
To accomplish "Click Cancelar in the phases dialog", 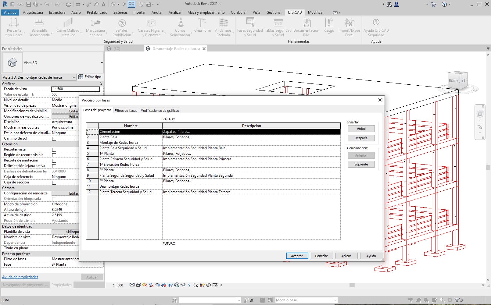I will [x=321, y=256].
